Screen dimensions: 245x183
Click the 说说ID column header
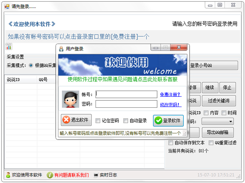click(13, 79)
